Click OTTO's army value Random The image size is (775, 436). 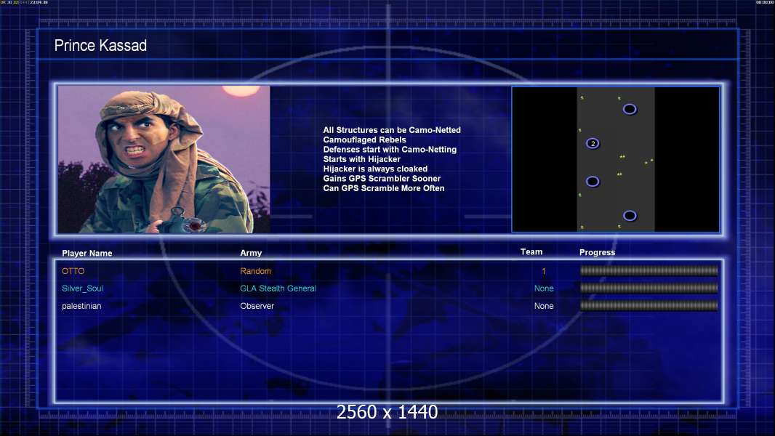[255, 271]
